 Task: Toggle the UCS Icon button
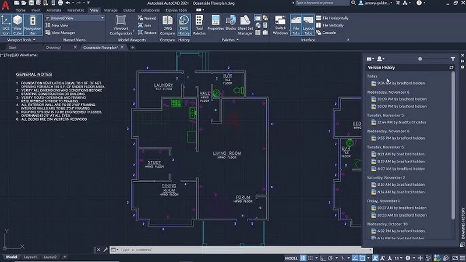(x=6, y=25)
